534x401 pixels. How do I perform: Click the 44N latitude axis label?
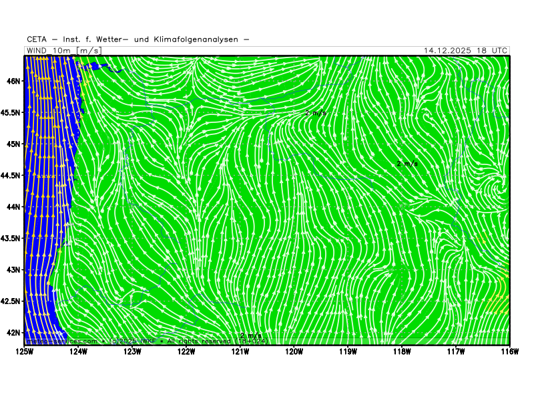pos(13,207)
